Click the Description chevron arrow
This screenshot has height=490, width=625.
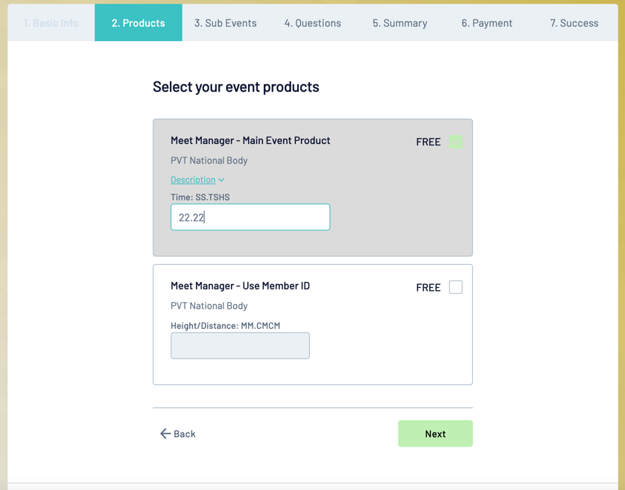[x=221, y=180]
